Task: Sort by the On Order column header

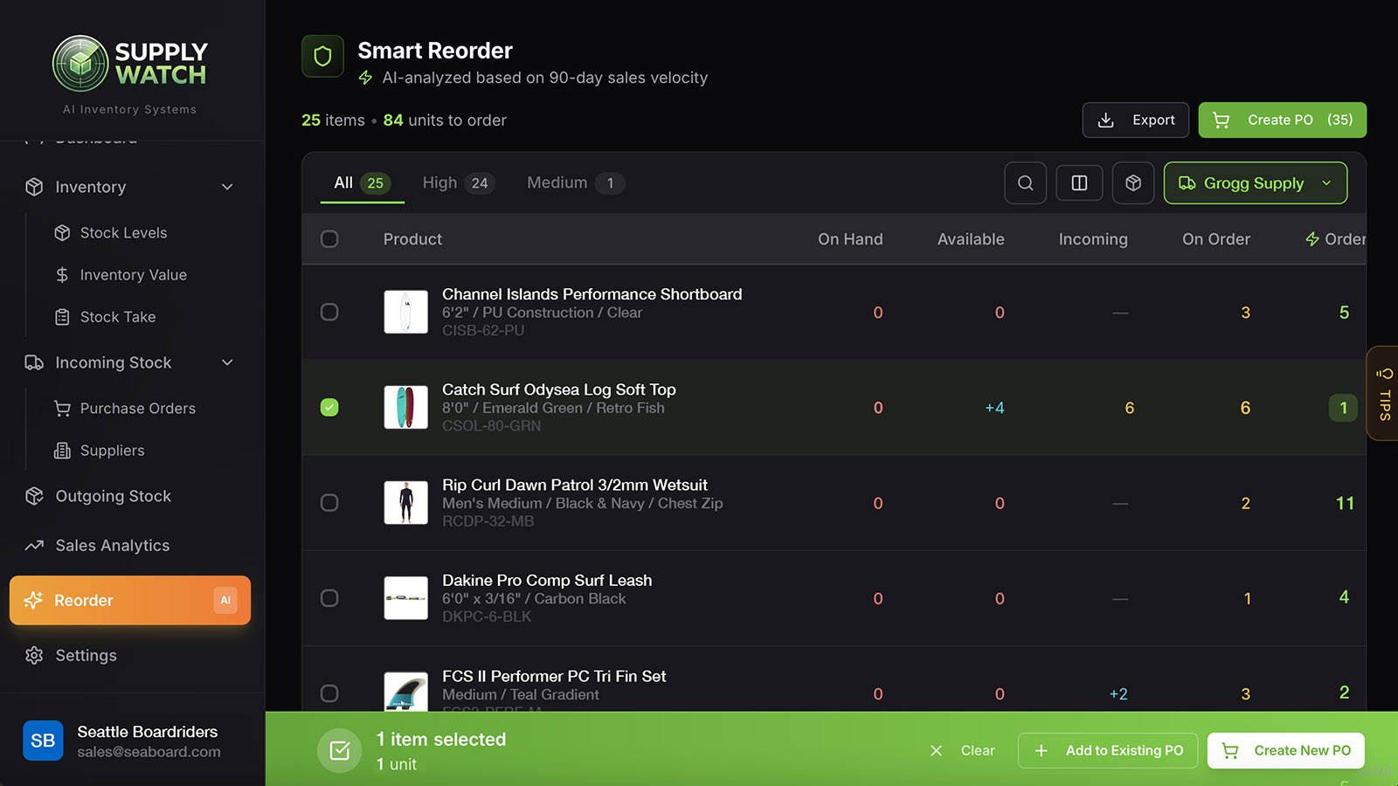Action: pos(1216,239)
